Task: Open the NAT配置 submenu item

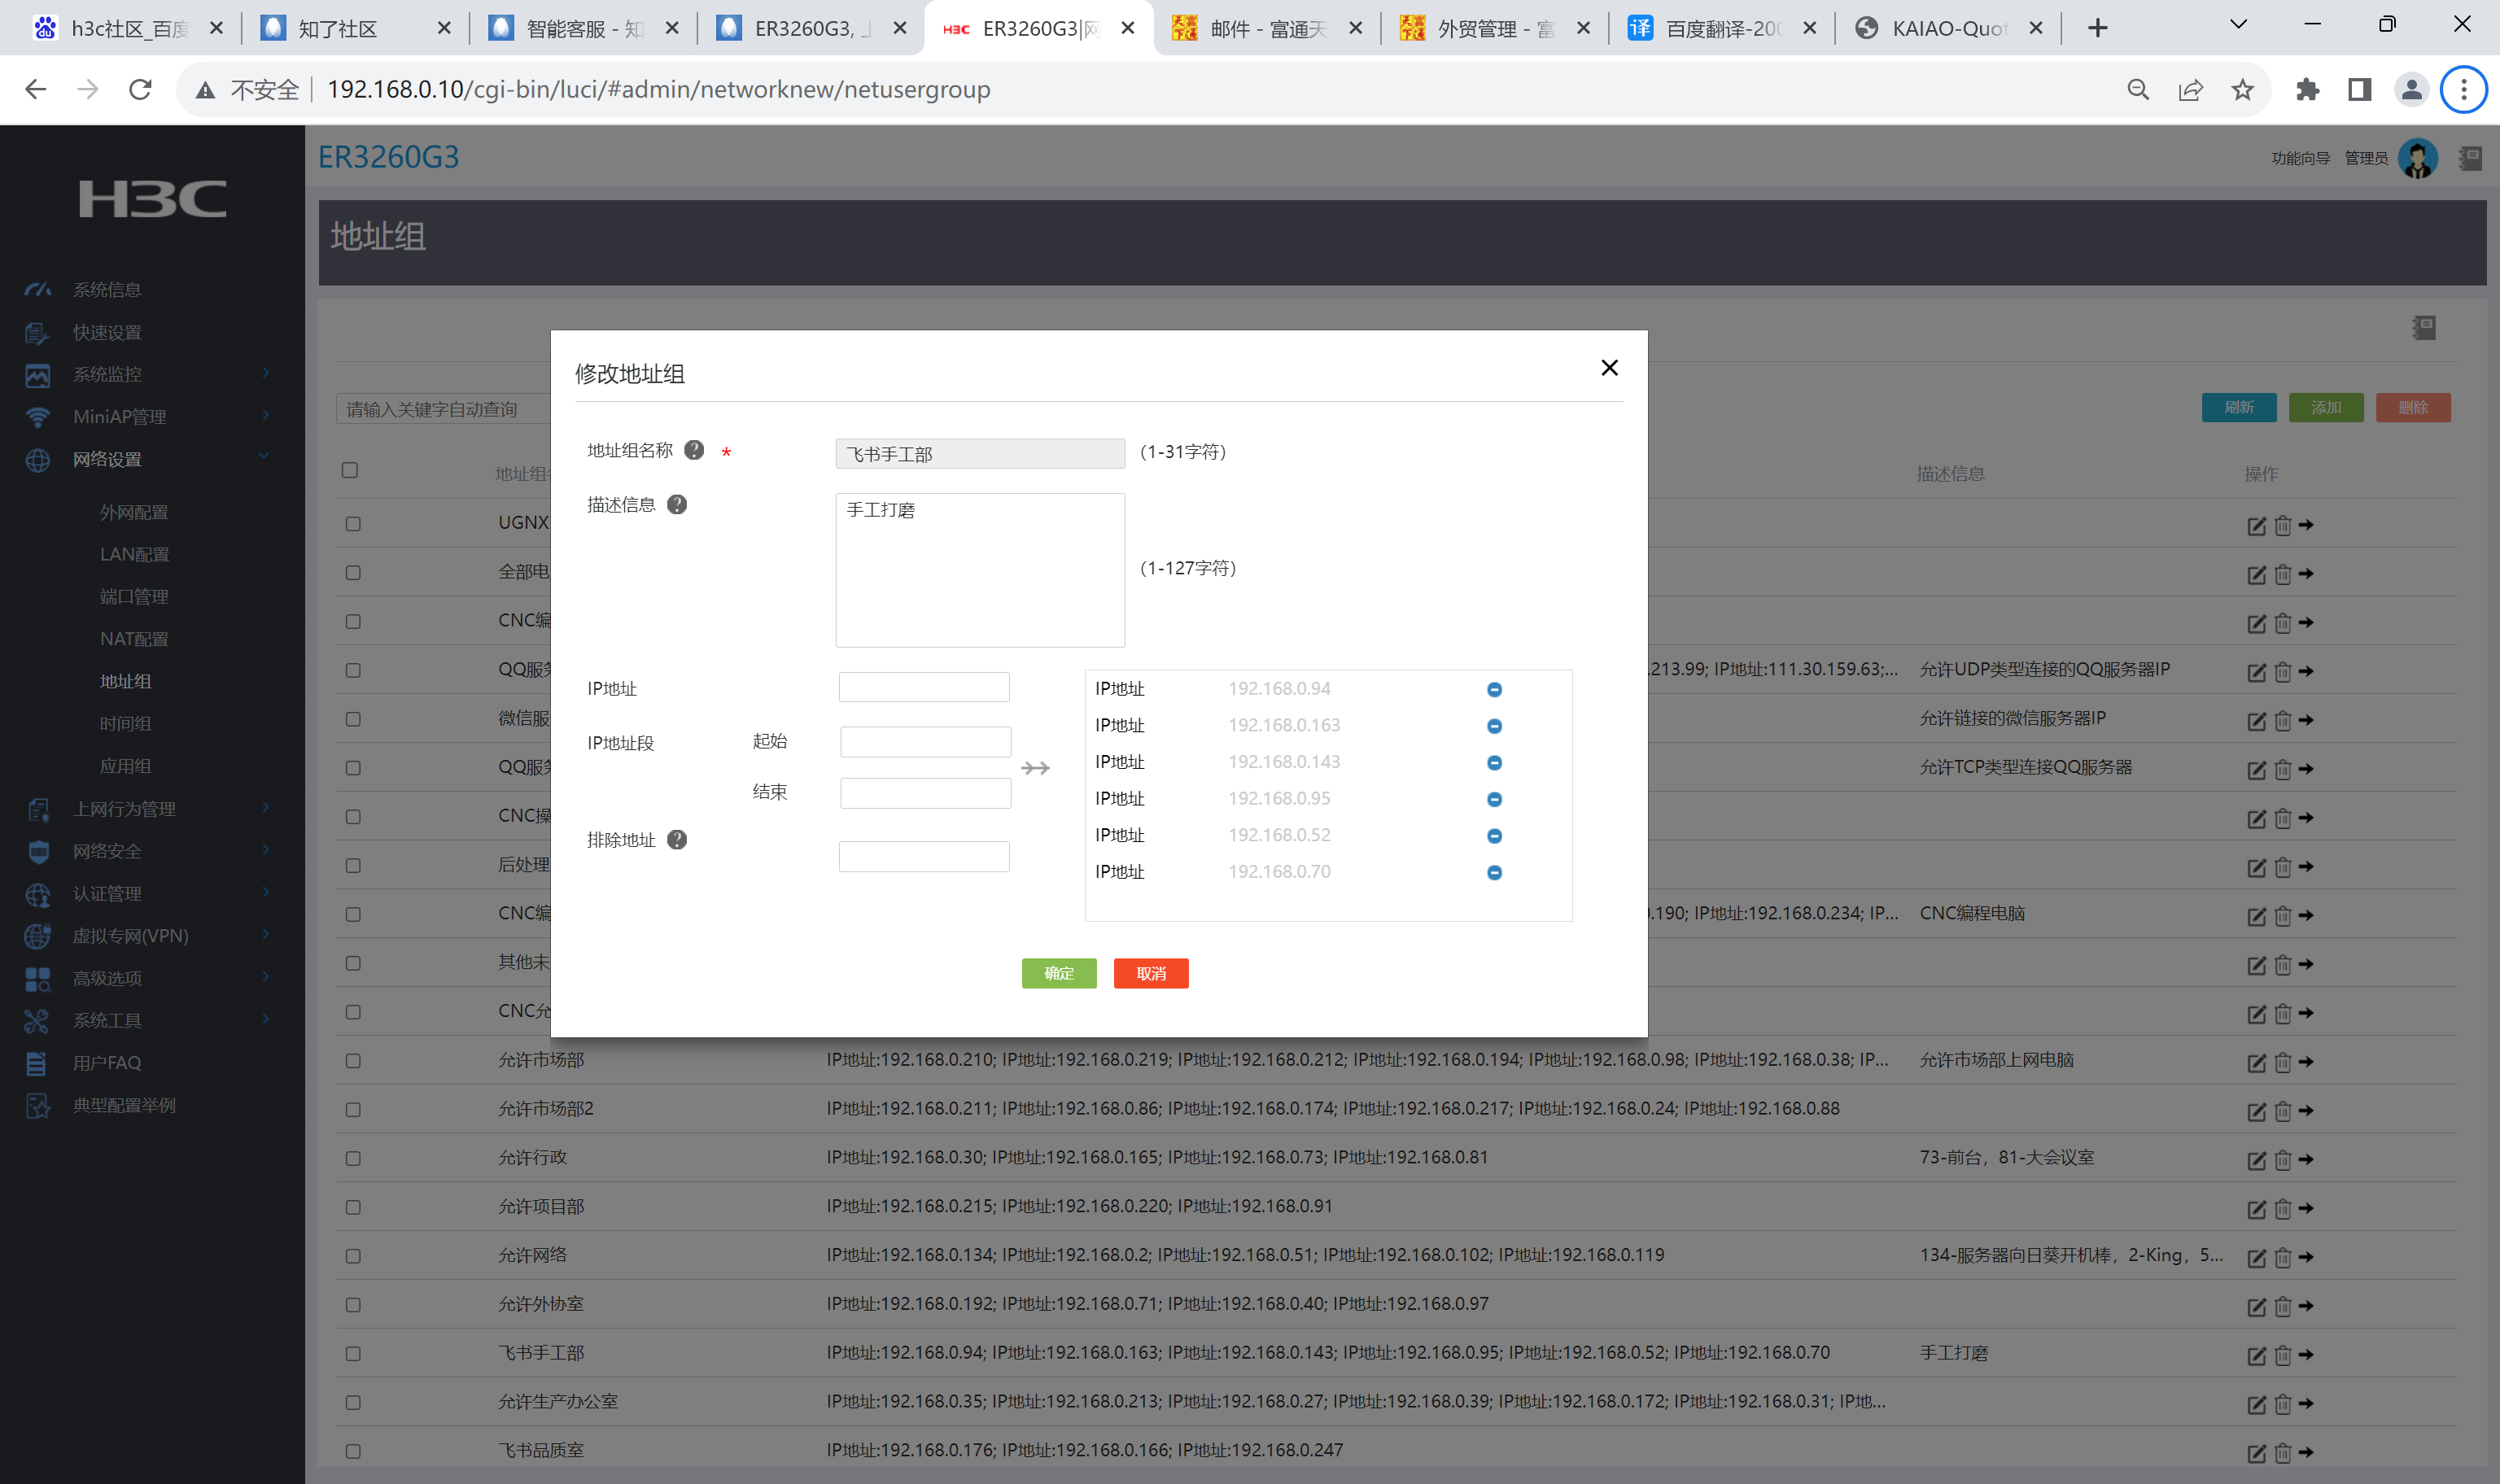Action: tap(134, 639)
